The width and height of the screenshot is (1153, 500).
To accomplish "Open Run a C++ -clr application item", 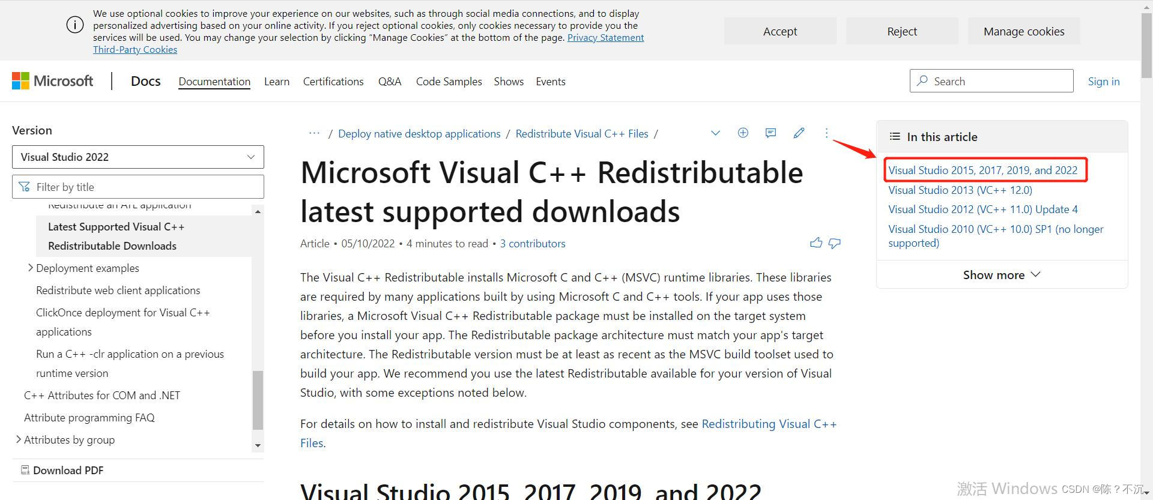I will (x=130, y=363).
